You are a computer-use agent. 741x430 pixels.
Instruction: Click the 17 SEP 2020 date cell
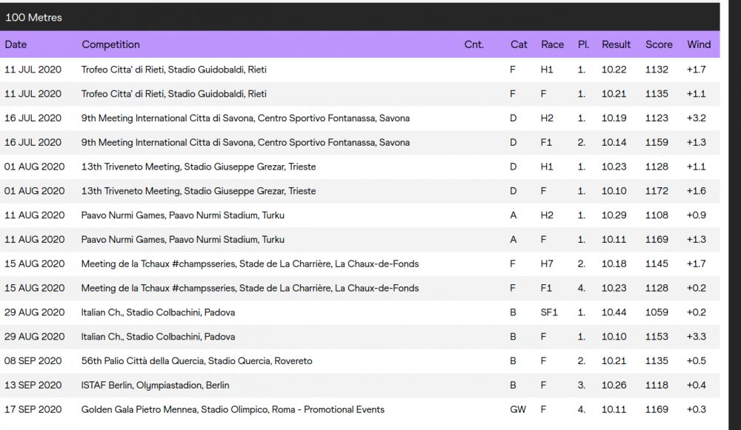(33, 410)
